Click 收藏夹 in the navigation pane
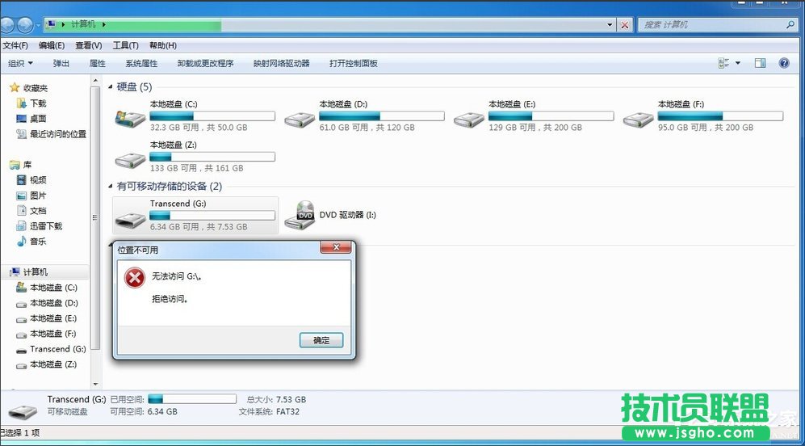805x446 pixels. tap(36, 88)
